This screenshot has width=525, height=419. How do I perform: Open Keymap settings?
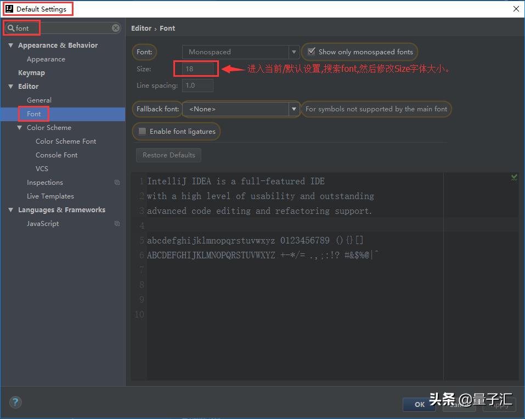[31, 72]
